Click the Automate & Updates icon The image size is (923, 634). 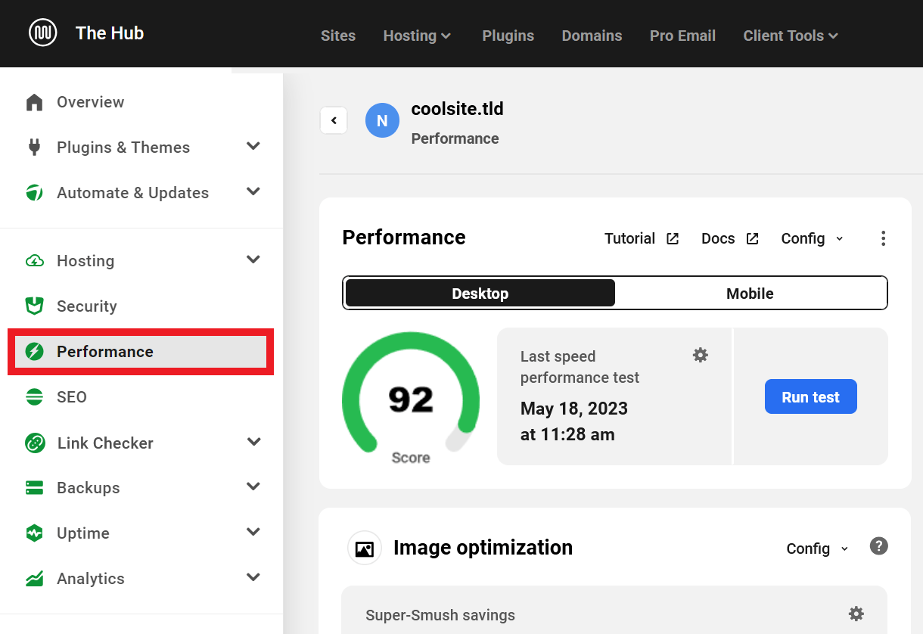(34, 193)
